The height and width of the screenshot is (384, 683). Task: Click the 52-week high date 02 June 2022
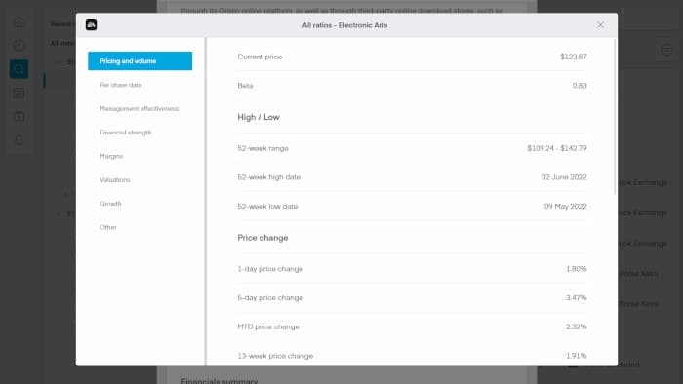pyautogui.click(x=564, y=177)
